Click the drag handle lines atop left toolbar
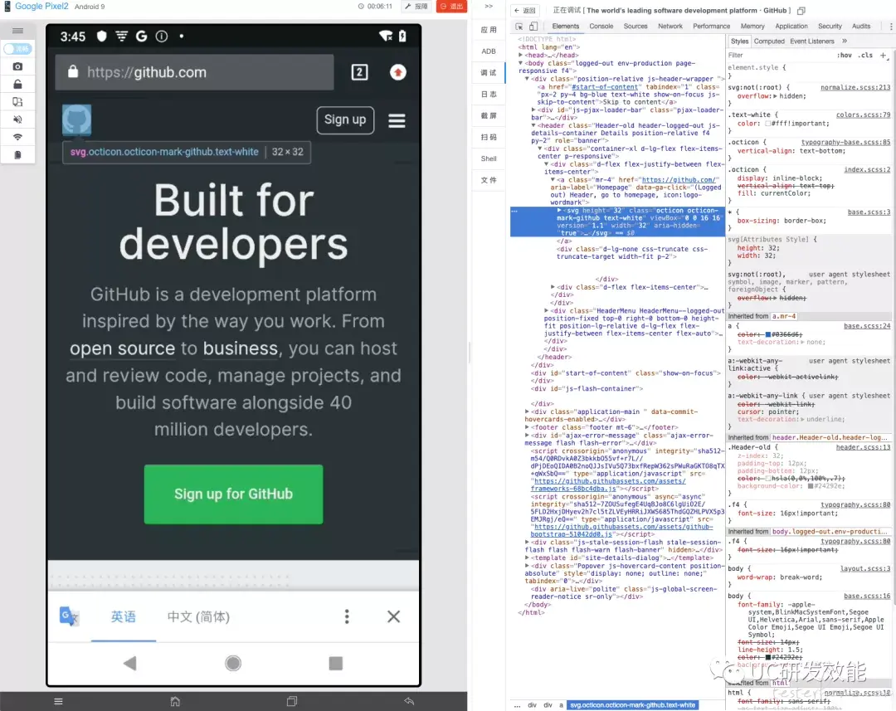 coord(17,31)
